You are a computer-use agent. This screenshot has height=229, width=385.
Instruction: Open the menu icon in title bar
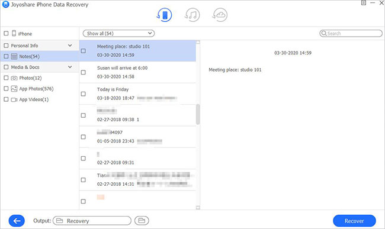(x=364, y=3)
